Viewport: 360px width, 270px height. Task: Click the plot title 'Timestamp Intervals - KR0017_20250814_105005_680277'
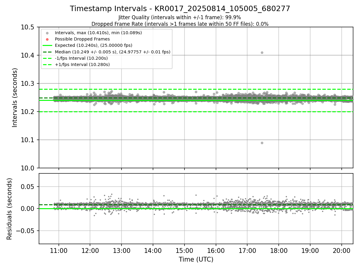(x=180, y=9)
